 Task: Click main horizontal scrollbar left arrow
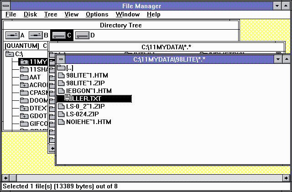[5, 178]
